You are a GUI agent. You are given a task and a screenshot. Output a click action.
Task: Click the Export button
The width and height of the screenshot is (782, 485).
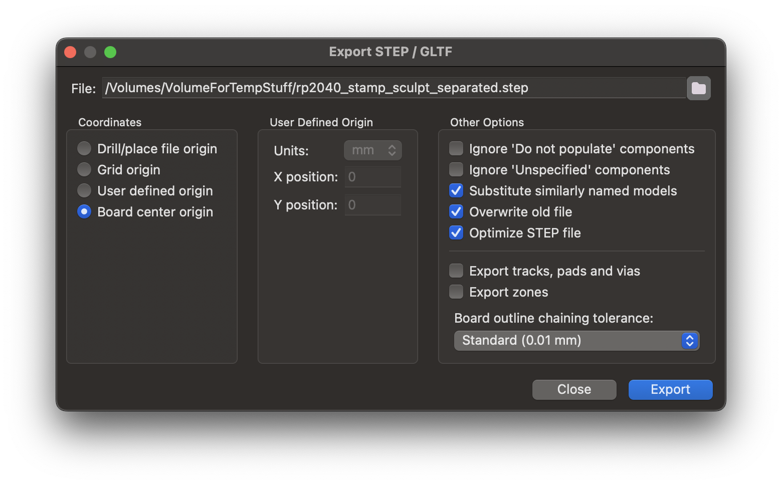[670, 389]
